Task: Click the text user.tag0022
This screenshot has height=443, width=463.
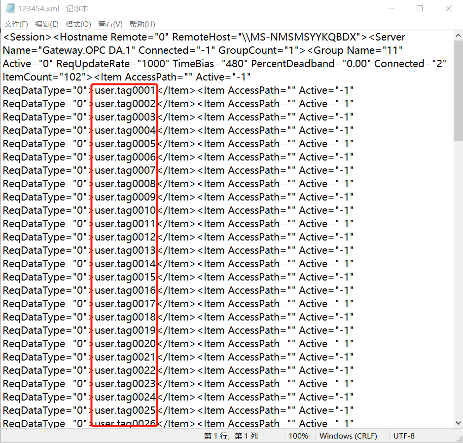Action: click(x=125, y=370)
